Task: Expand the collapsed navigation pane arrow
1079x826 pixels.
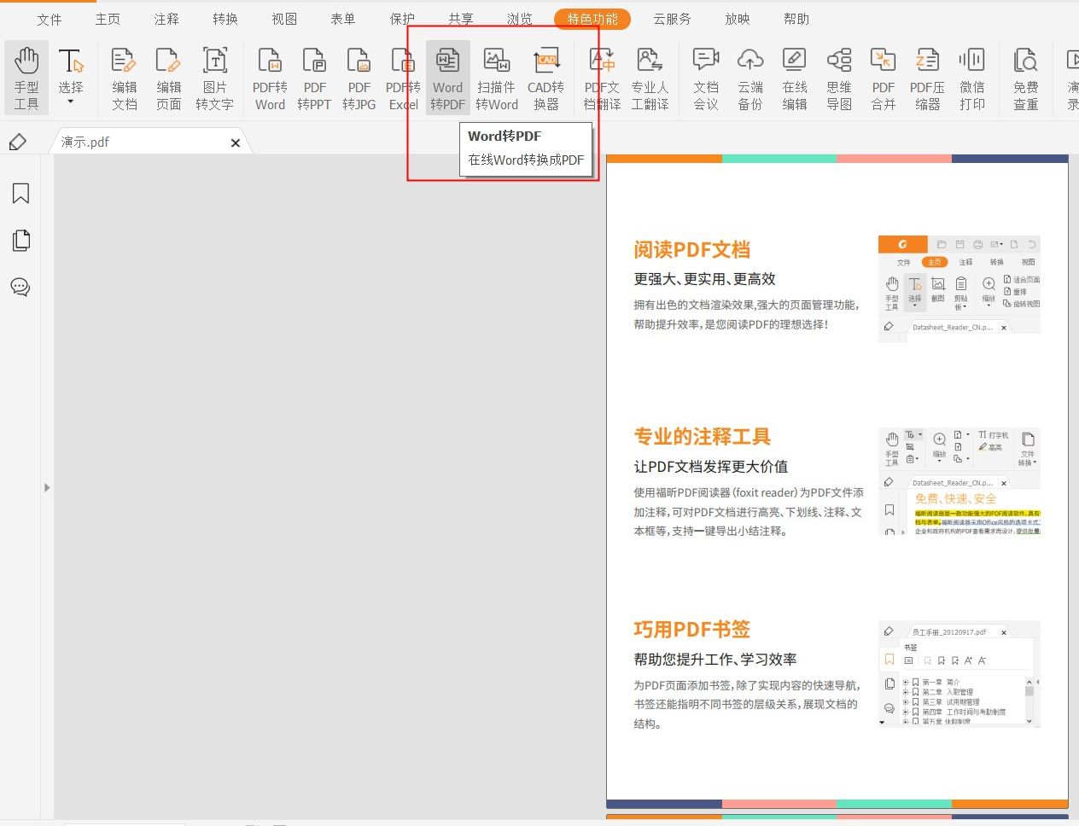Action: click(47, 487)
